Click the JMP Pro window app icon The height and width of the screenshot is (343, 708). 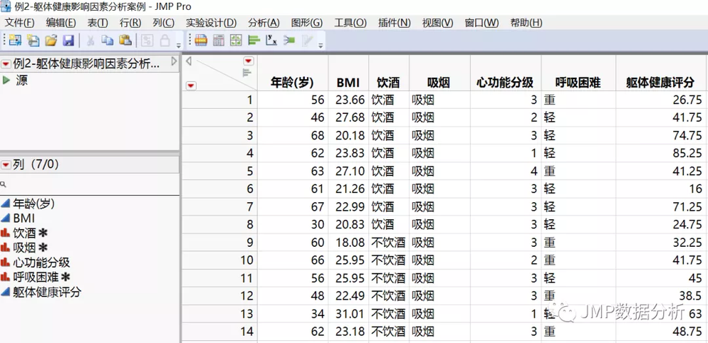tap(6, 6)
